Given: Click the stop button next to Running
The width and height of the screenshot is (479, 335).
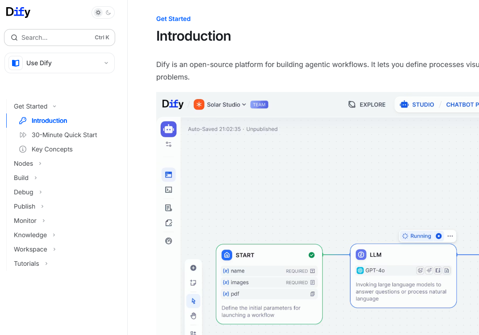Looking at the screenshot, I should point(439,236).
